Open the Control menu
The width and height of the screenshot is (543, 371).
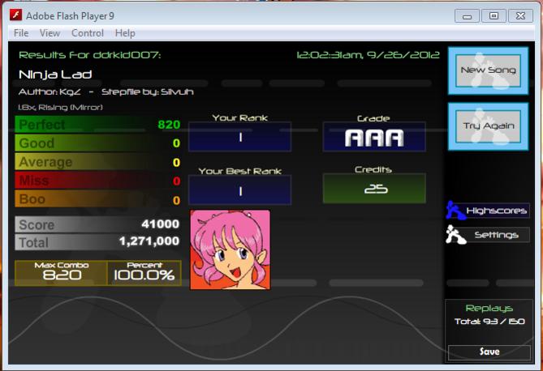[88, 33]
